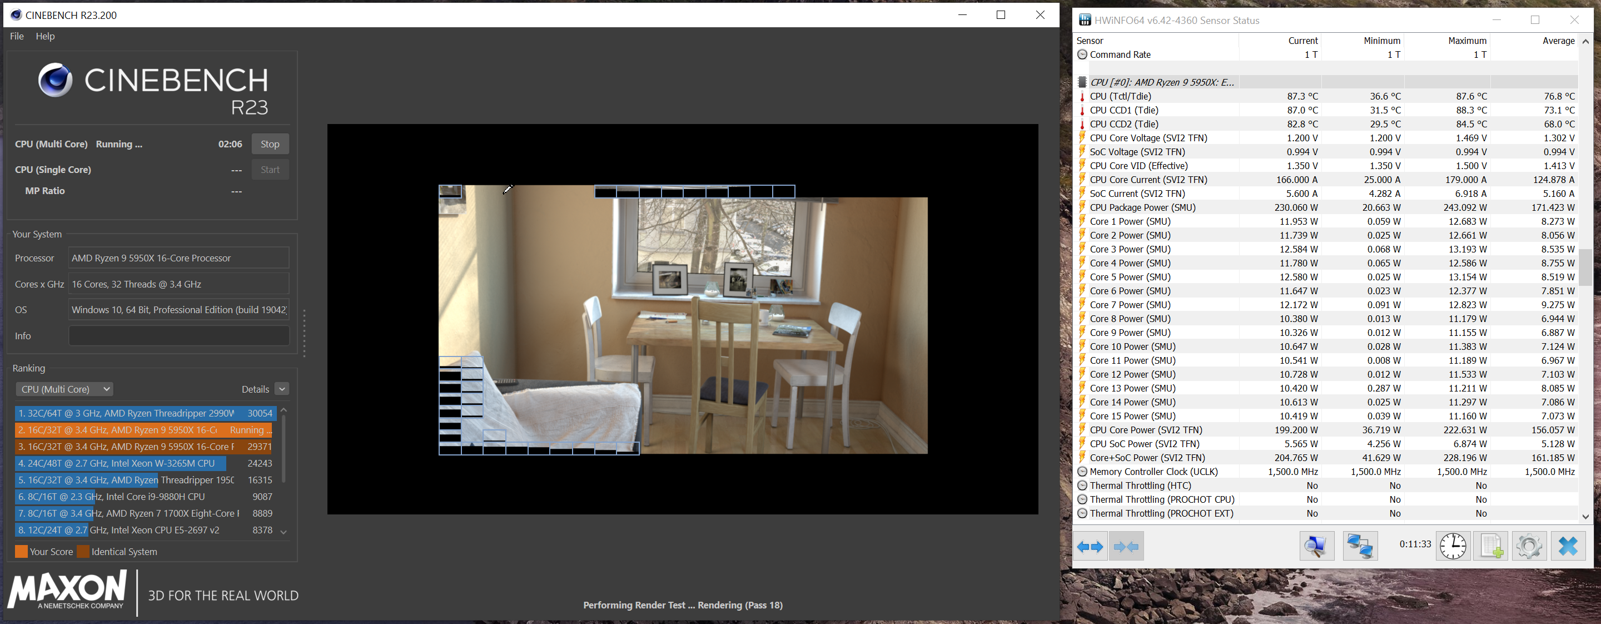1601x624 pixels.
Task: Click the blue X close sensors icon
Action: [x=1568, y=546]
